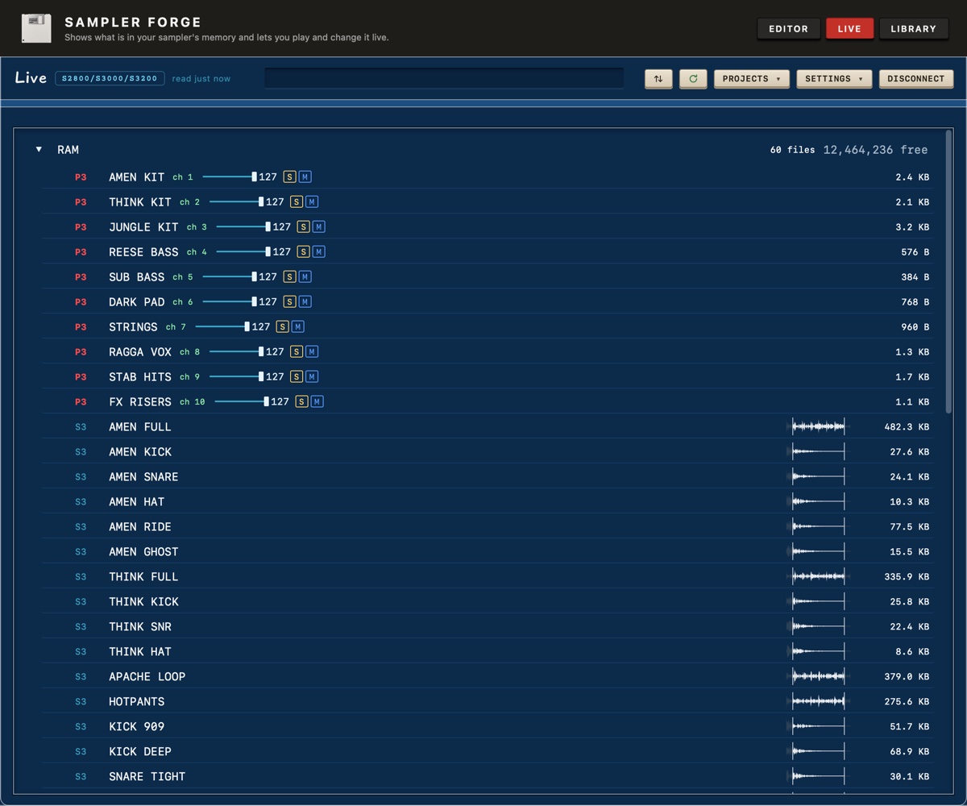Click the 482.3 KB size value
This screenshot has width=967, height=806.
coord(907,426)
